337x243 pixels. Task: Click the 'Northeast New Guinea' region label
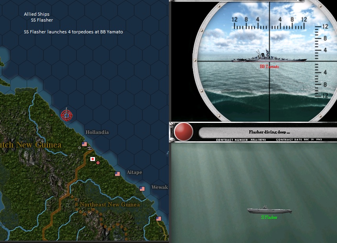coord(110,204)
